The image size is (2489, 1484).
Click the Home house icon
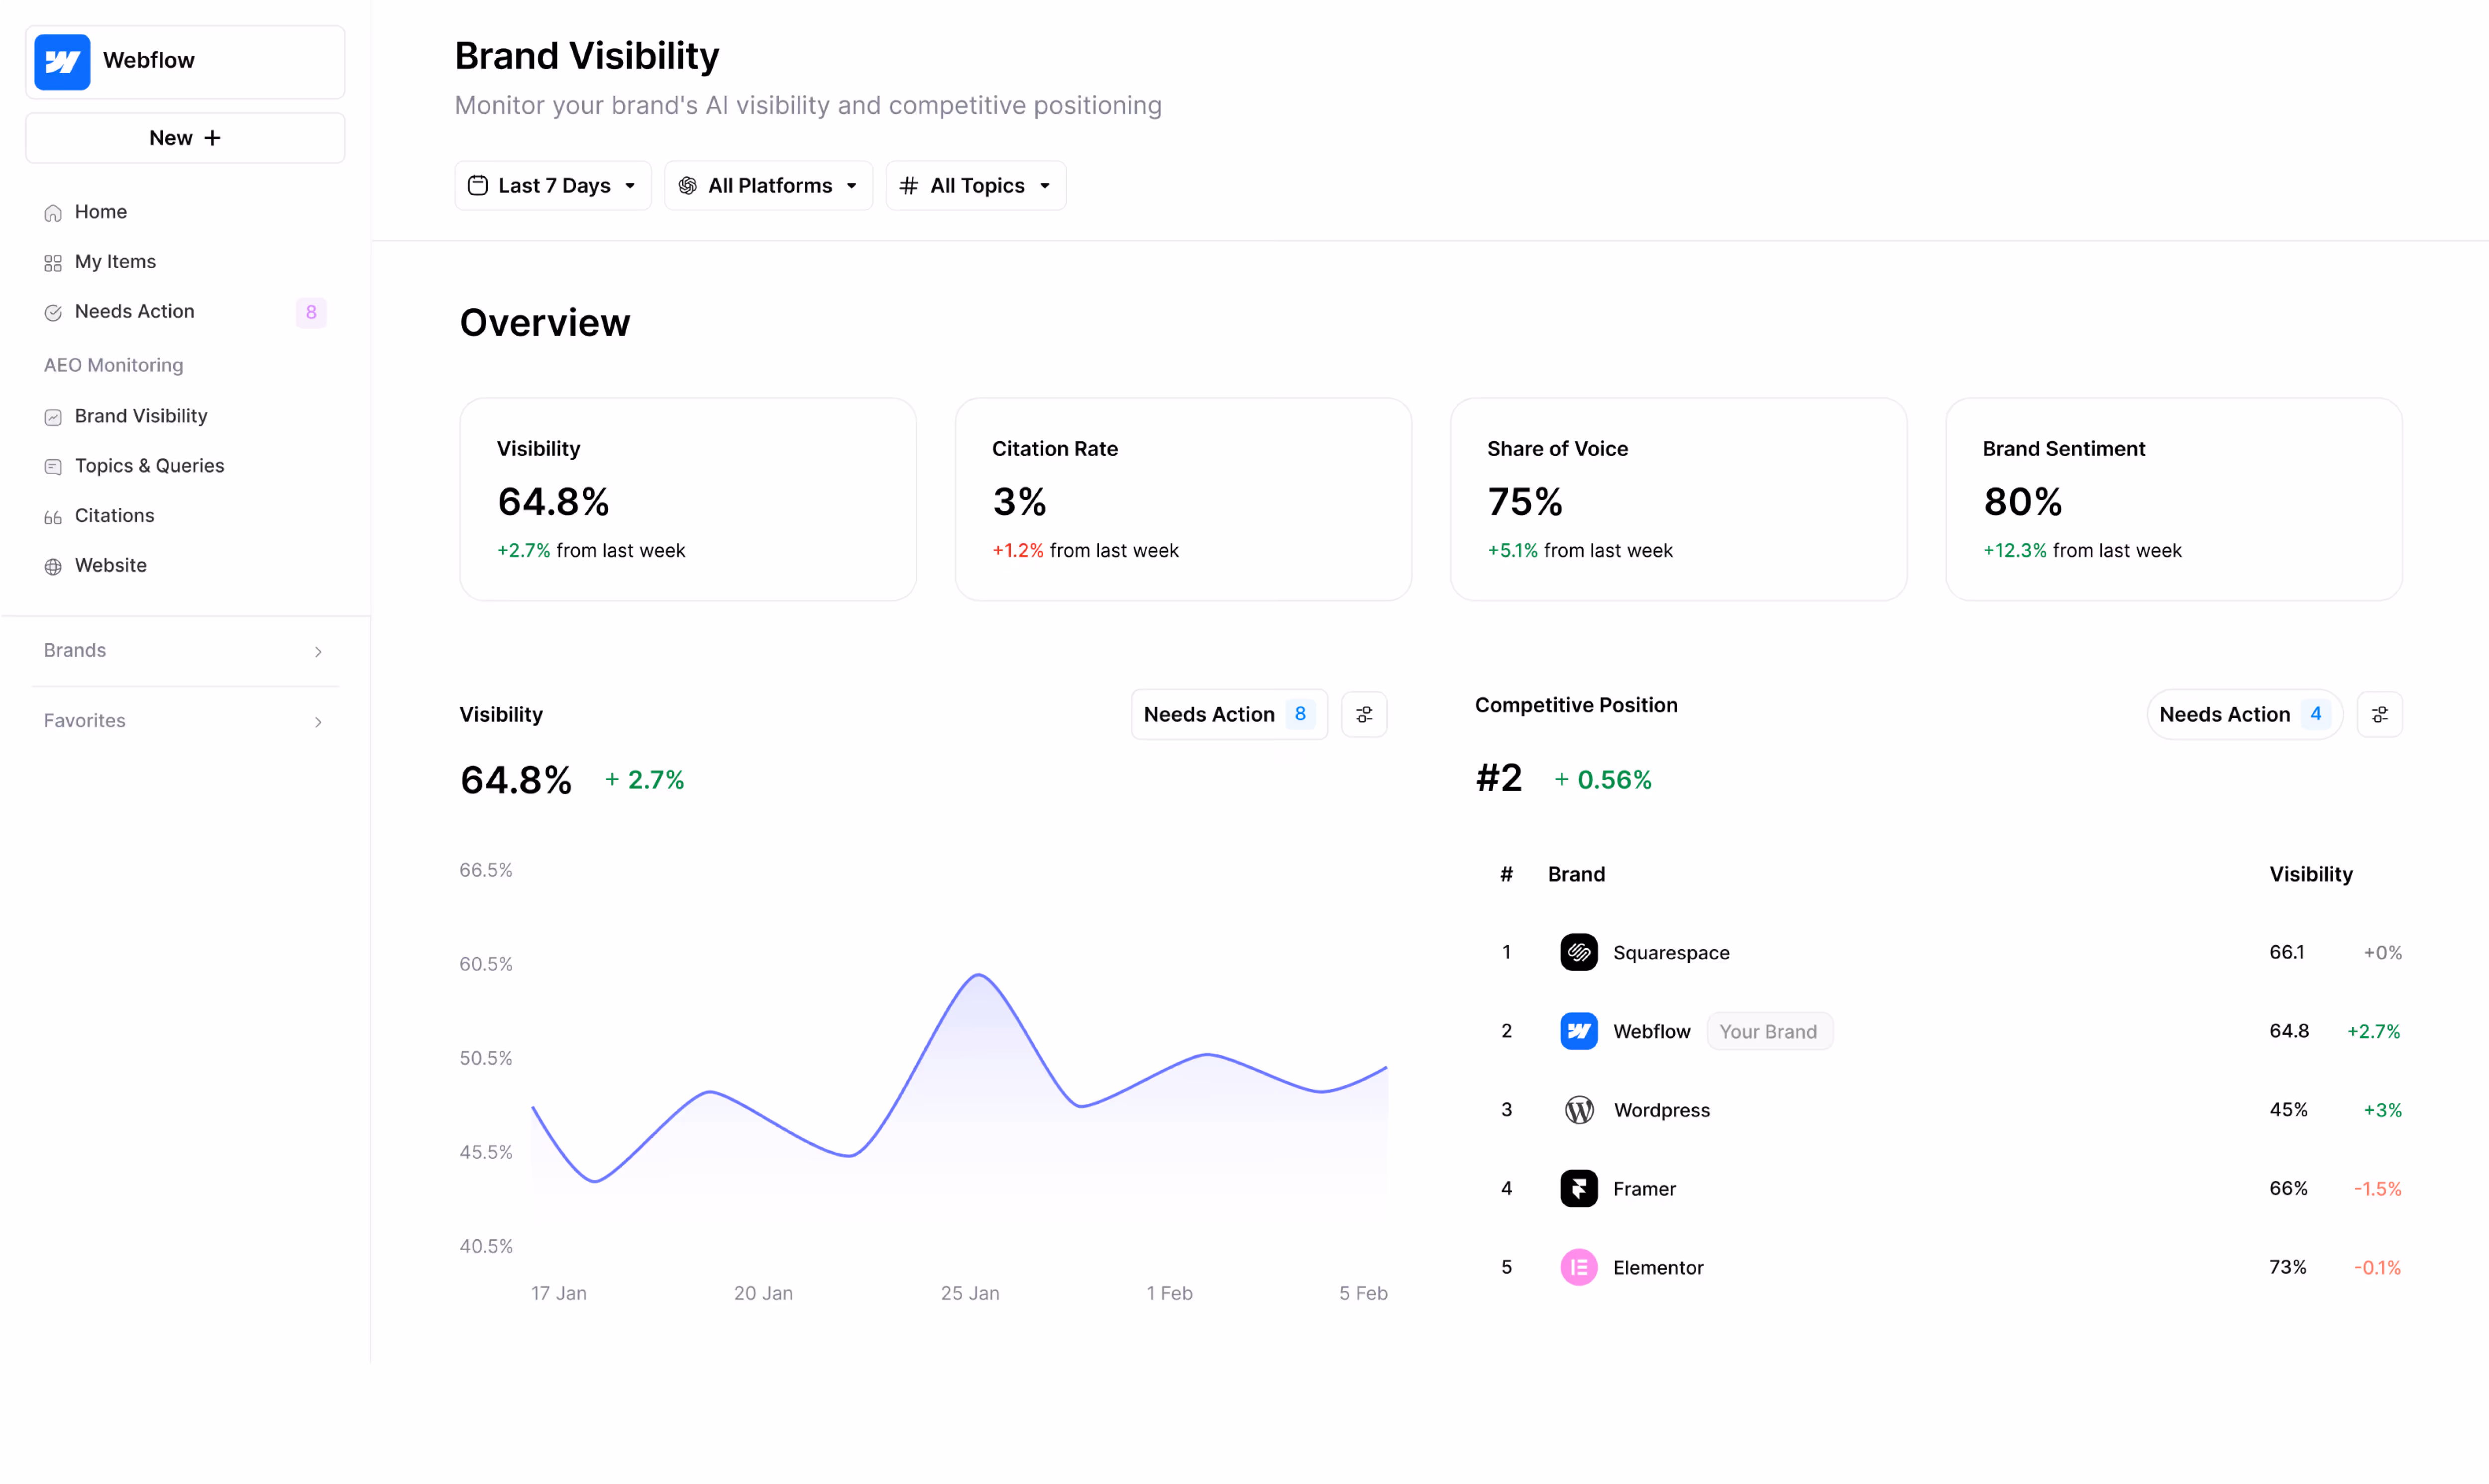53,213
